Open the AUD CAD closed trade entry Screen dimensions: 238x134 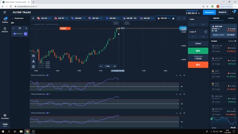coord(223,61)
